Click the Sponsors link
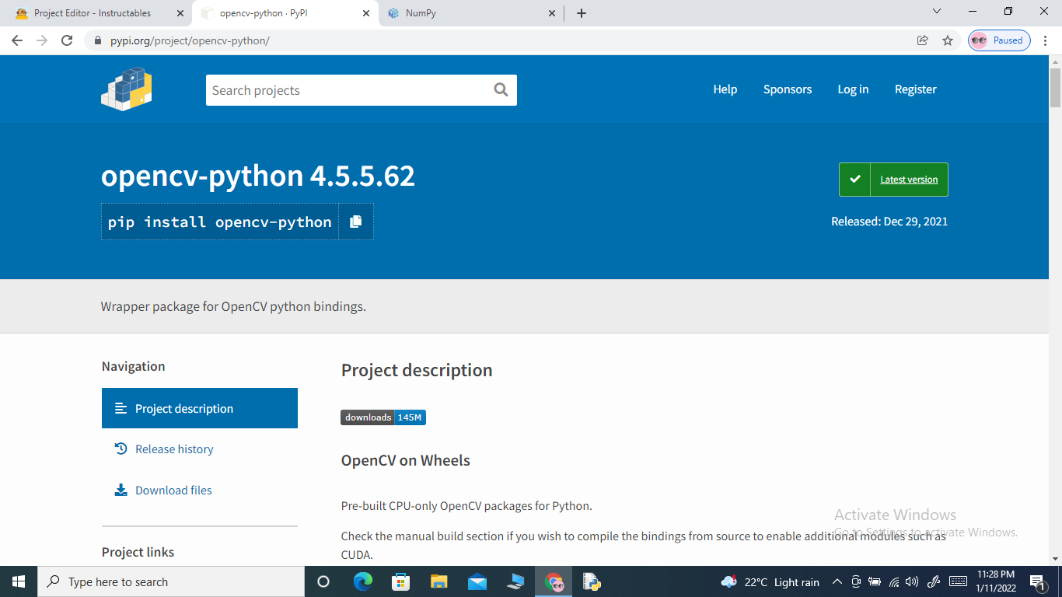 pyautogui.click(x=787, y=89)
